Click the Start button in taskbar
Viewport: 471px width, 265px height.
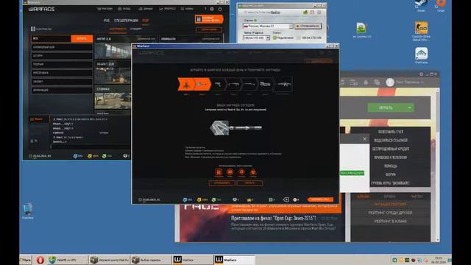pos(25,260)
